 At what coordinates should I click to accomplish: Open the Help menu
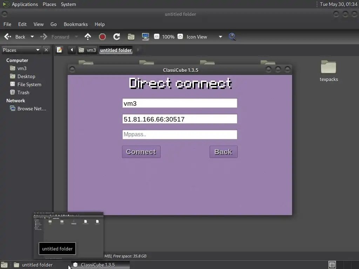(x=100, y=24)
